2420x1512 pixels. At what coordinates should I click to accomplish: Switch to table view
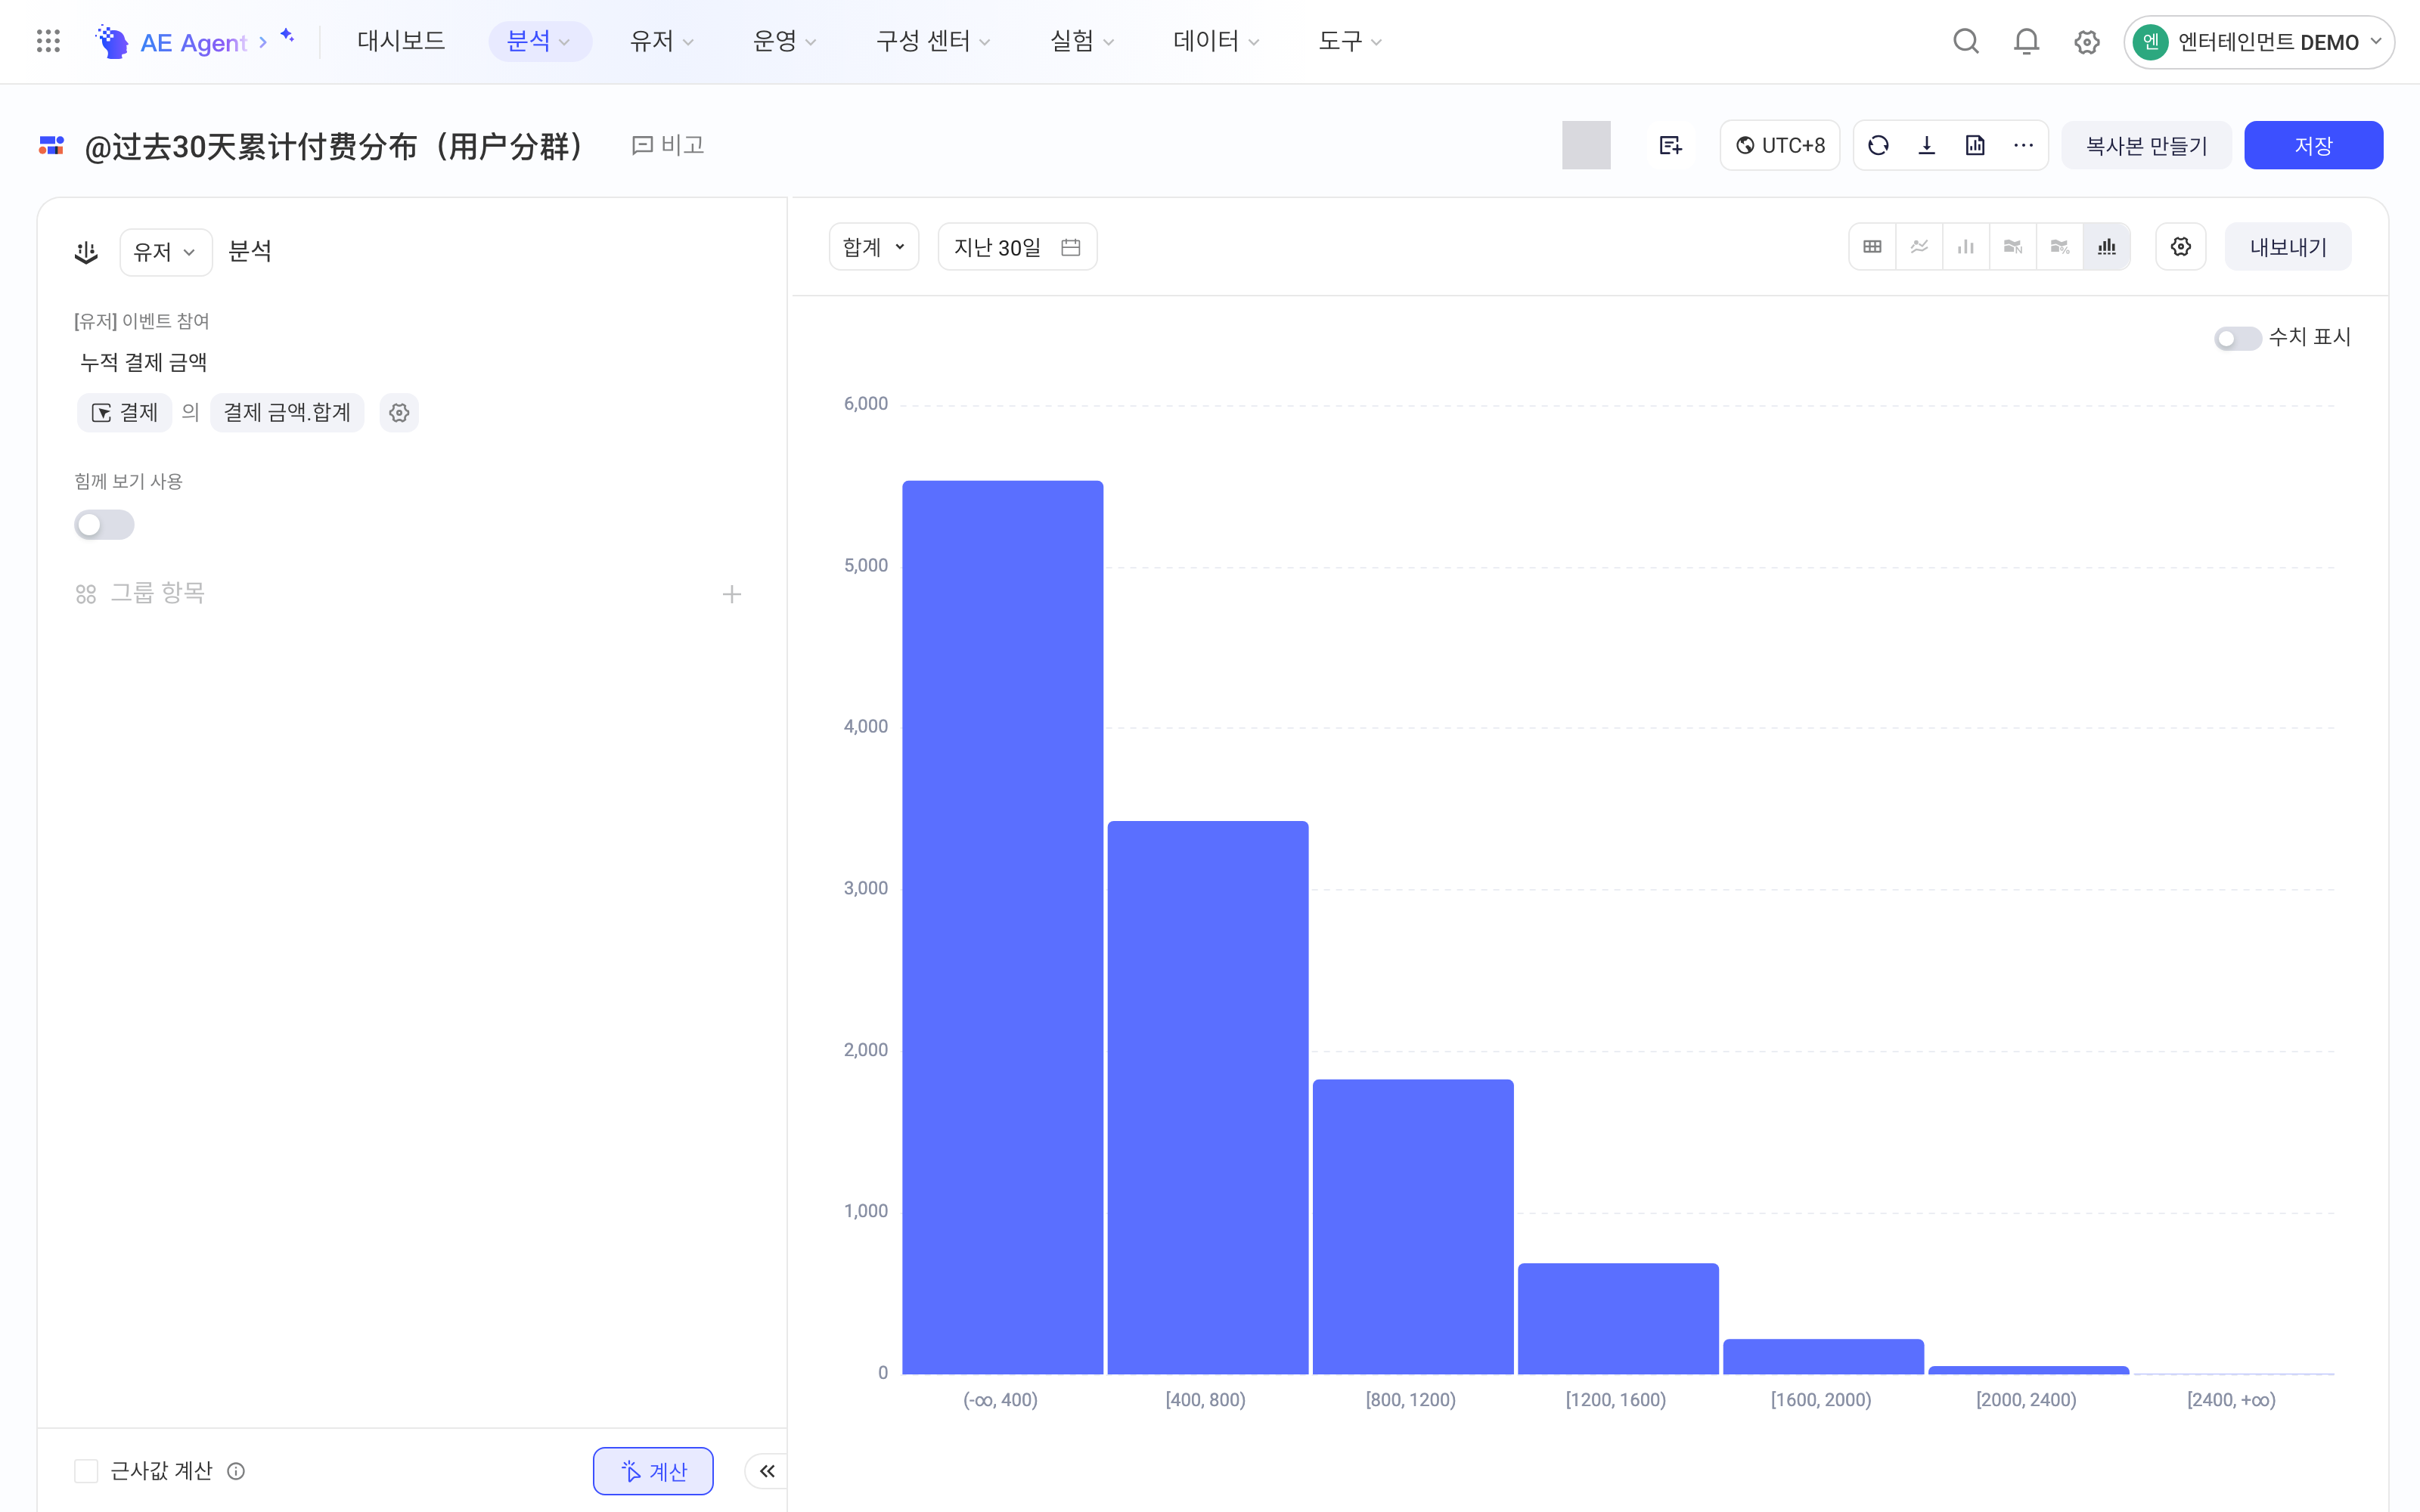(x=1872, y=247)
